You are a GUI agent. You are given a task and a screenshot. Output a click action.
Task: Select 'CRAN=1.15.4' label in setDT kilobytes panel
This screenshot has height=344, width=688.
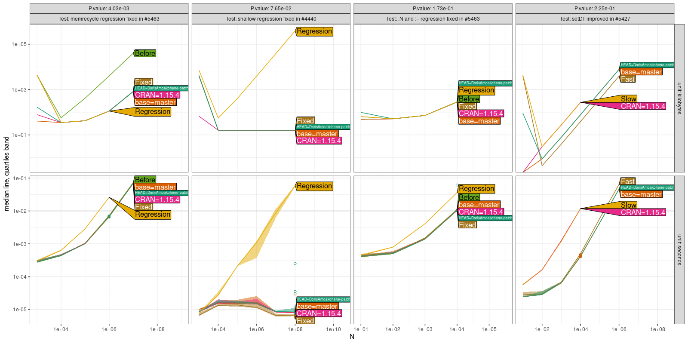coord(643,106)
